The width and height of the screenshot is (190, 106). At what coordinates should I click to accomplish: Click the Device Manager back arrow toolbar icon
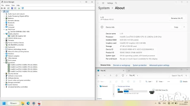click(x=2, y=8)
